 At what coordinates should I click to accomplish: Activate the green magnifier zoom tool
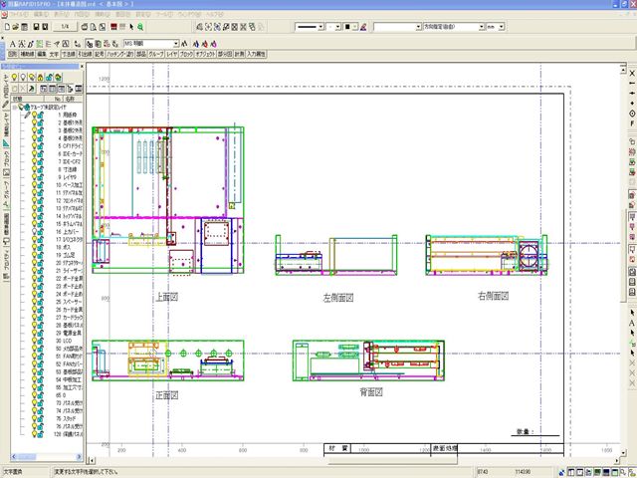point(140,27)
